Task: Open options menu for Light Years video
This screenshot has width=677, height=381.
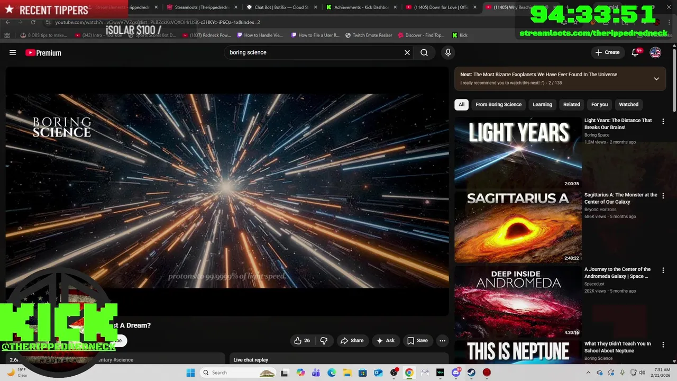Action: coord(663,122)
